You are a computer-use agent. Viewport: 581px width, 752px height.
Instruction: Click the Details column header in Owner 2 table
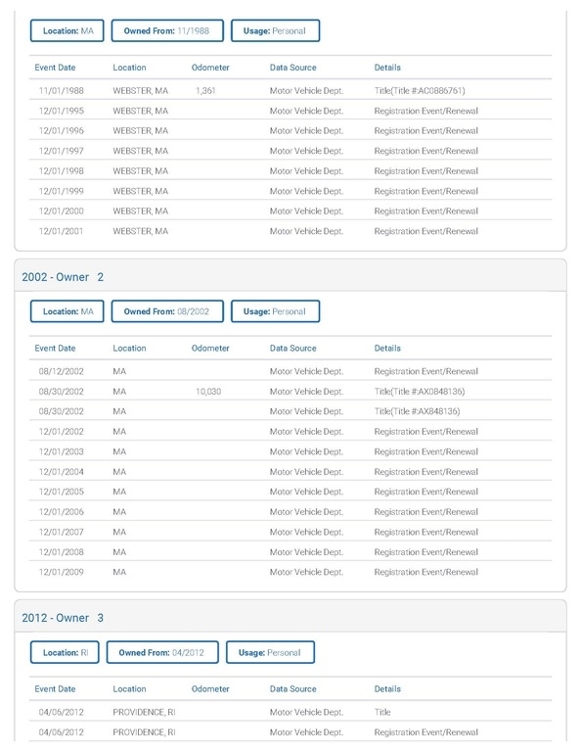[387, 349]
